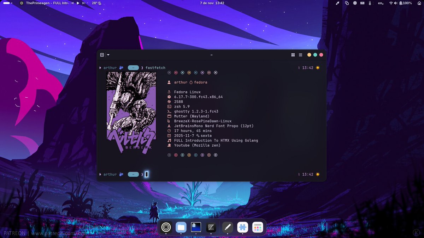Click 'arthur fedora' user host line
Screen dimensions: 424x238
(191, 82)
